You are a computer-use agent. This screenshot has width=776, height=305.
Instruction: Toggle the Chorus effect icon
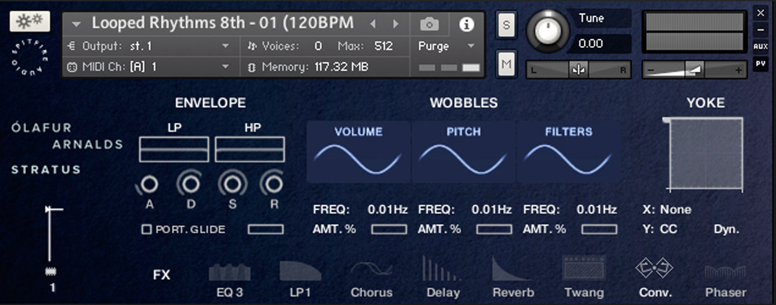click(371, 270)
